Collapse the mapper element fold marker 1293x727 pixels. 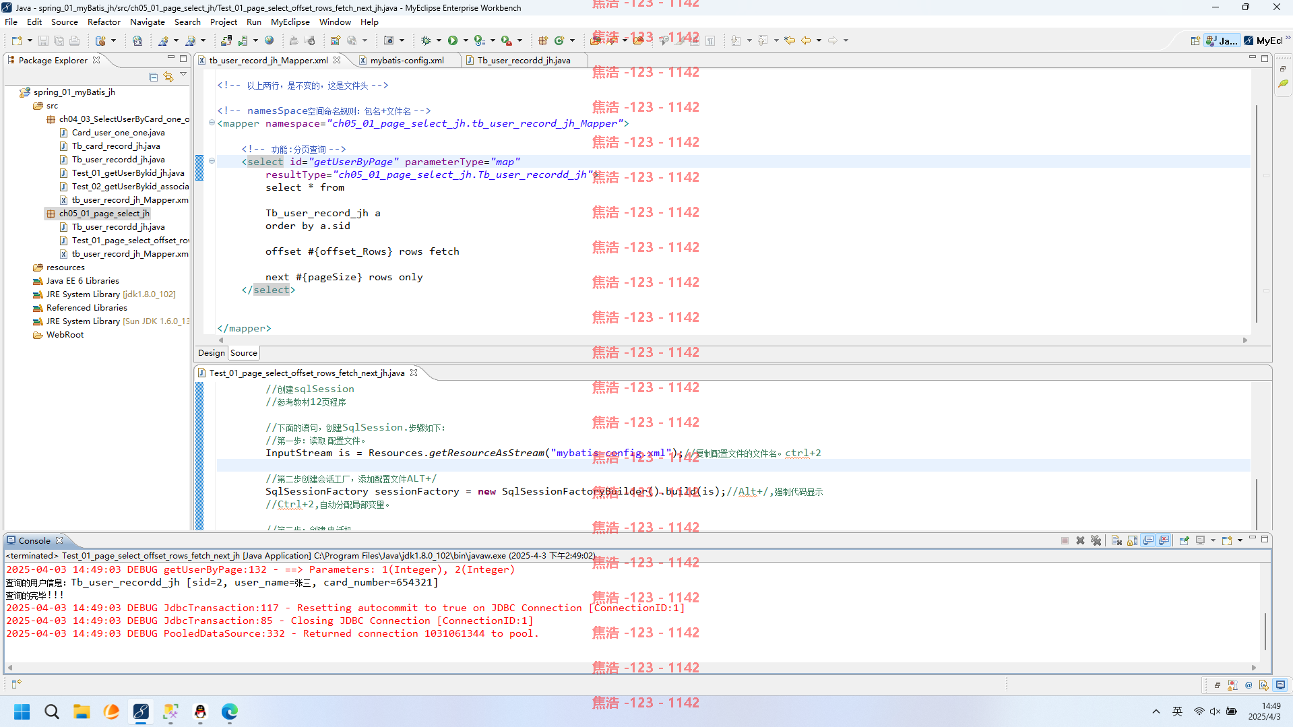coord(212,123)
